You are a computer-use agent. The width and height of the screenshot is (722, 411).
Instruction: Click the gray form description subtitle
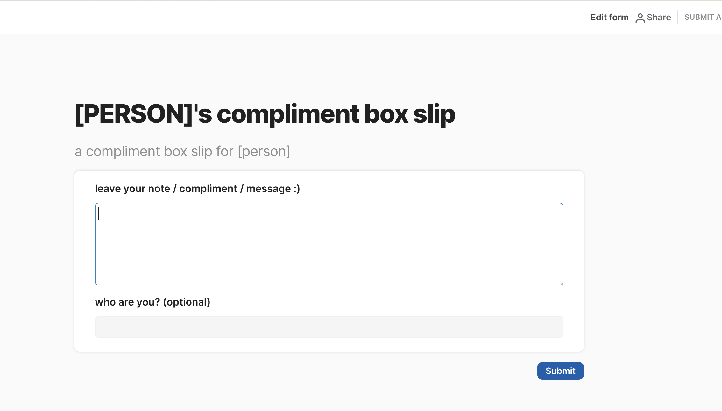point(182,151)
